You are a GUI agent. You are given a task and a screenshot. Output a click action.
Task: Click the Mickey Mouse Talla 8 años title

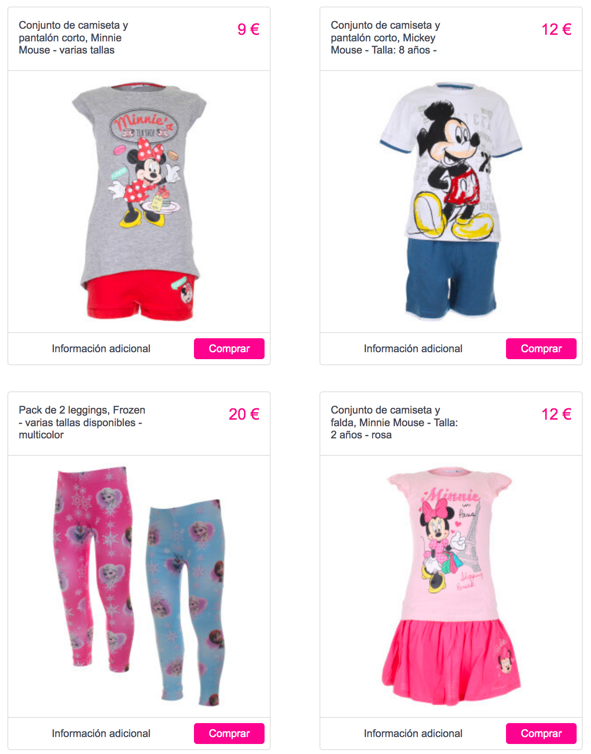pos(385,37)
